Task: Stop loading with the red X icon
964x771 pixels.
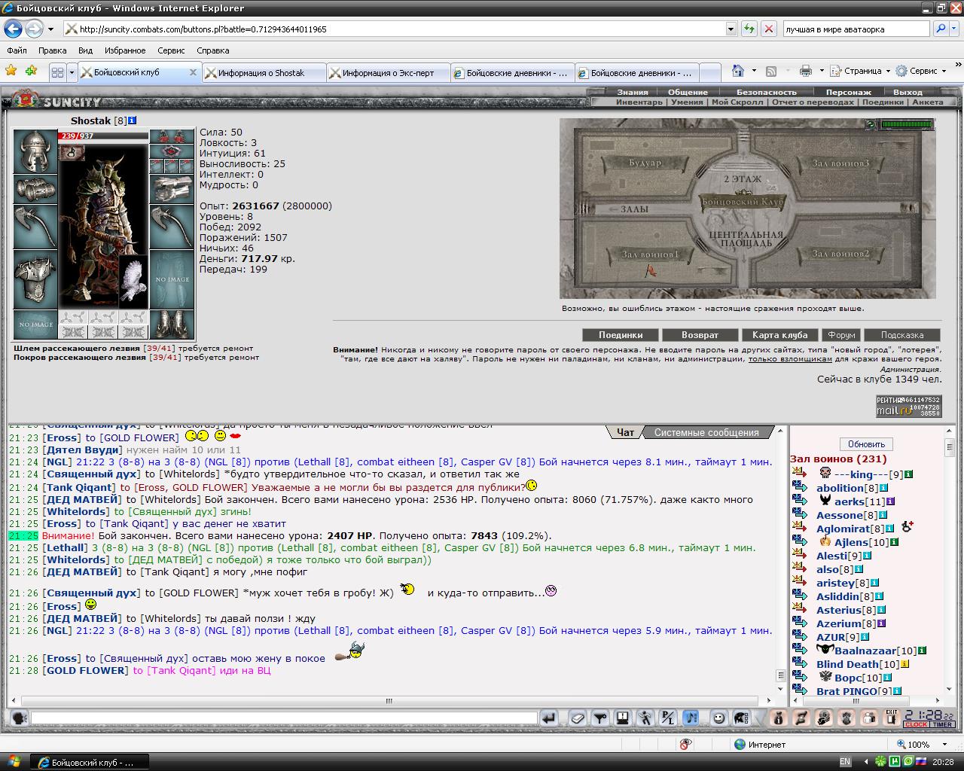Action: click(768, 29)
